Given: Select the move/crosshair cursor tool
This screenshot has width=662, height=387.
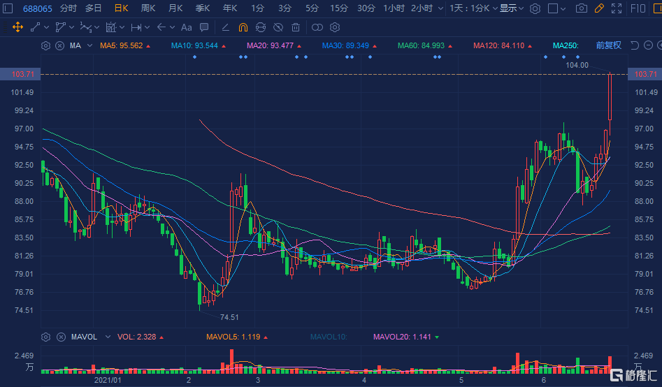Looking at the screenshot, I should pyautogui.click(x=17, y=27).
